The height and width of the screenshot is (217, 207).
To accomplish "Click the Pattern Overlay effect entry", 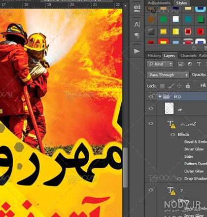I will coord(196,164).
